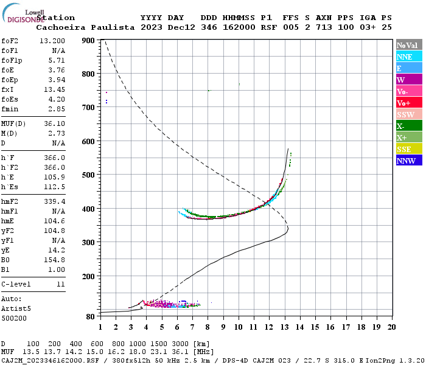Click the yF2 value 104.8
Viewport: 426px width, 365px height.
tap(54, 231)
